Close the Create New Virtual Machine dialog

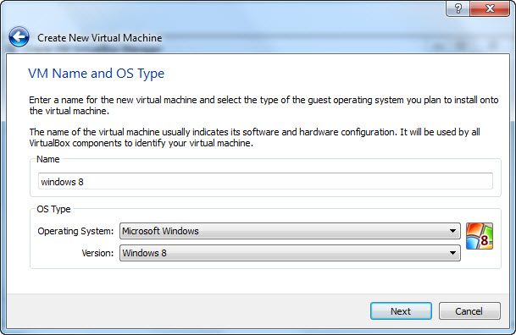coord(490,8)
